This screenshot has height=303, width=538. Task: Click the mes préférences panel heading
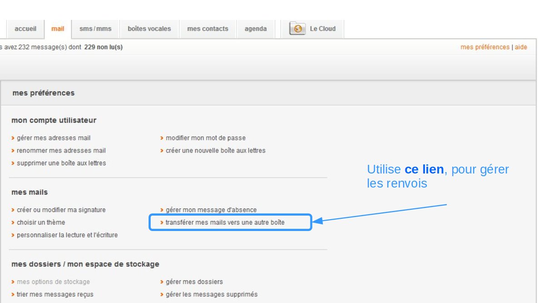pyautogui.click(x=44, y=93)
